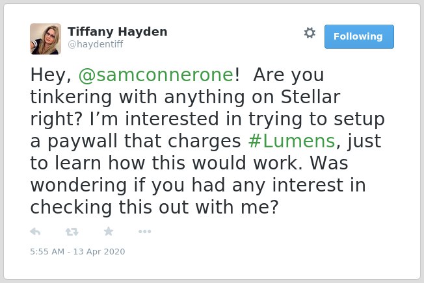Click the word "Hey," starting the tweet
Image resolution: width=424 pixels, height=283 pixels.
(x=51, y=75)
